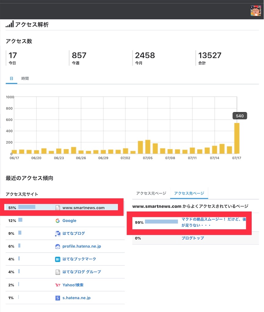Click the 51% value in smartnews row
Viewport: 264px width, 312px height.
(12, 208)
